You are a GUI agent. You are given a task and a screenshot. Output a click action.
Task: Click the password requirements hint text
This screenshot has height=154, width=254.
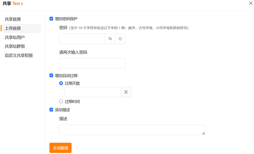pos(129,28)
